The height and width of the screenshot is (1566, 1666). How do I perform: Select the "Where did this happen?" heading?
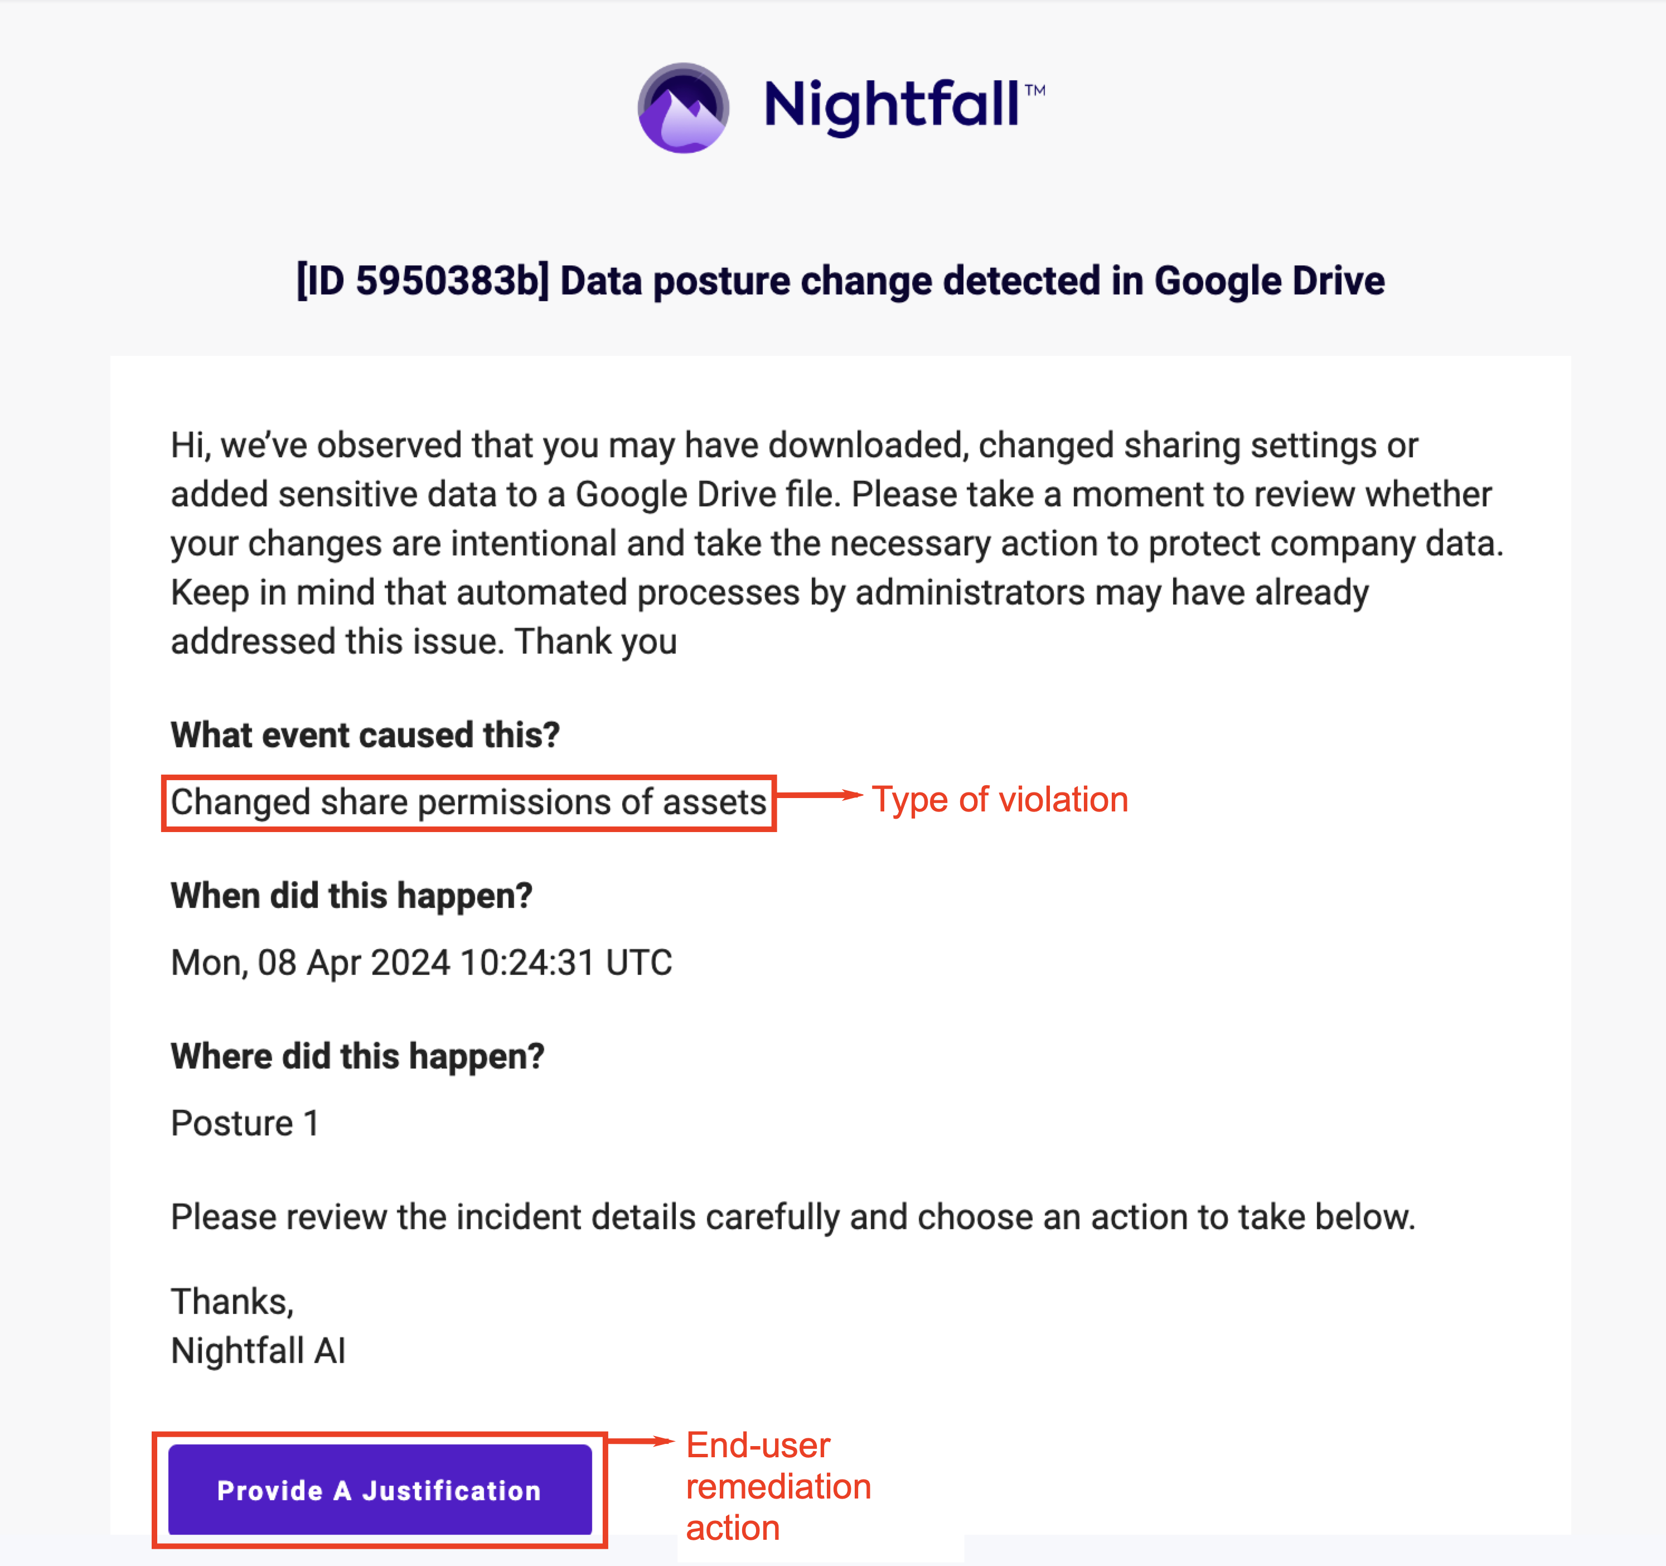357,1056
